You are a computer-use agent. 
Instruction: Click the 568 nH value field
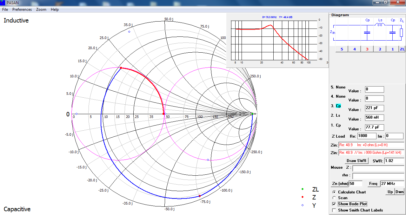[x=374, y=118]
